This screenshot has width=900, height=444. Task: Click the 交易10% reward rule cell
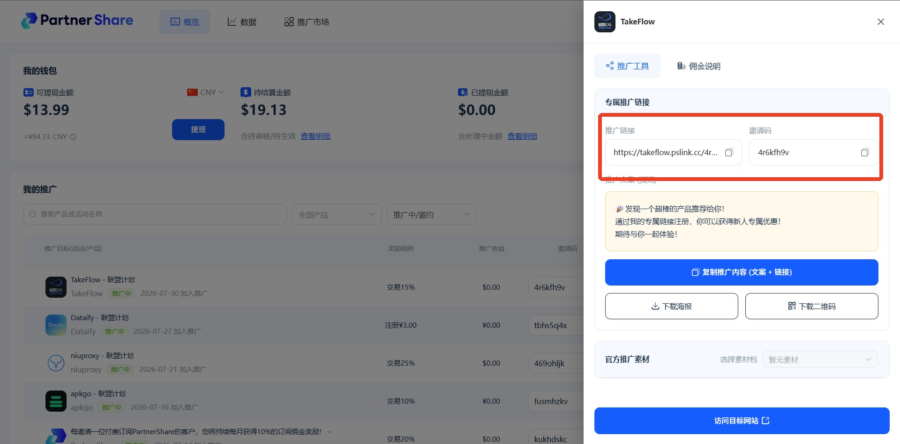[401, 401]
